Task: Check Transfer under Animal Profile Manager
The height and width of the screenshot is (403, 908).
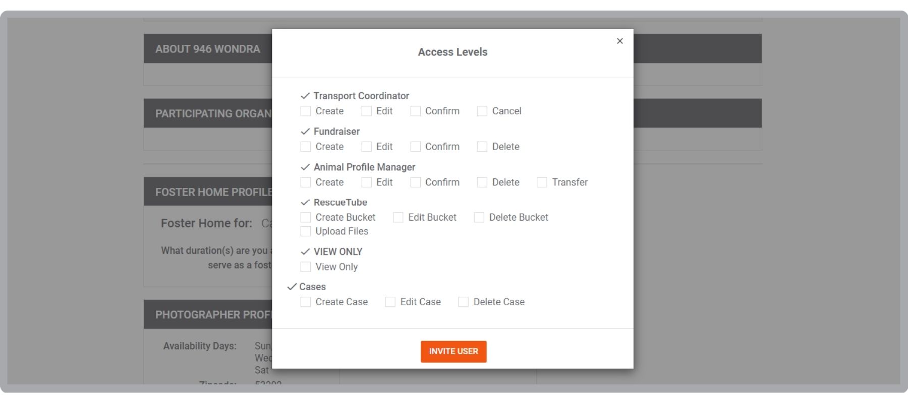Action: (542, 182)
